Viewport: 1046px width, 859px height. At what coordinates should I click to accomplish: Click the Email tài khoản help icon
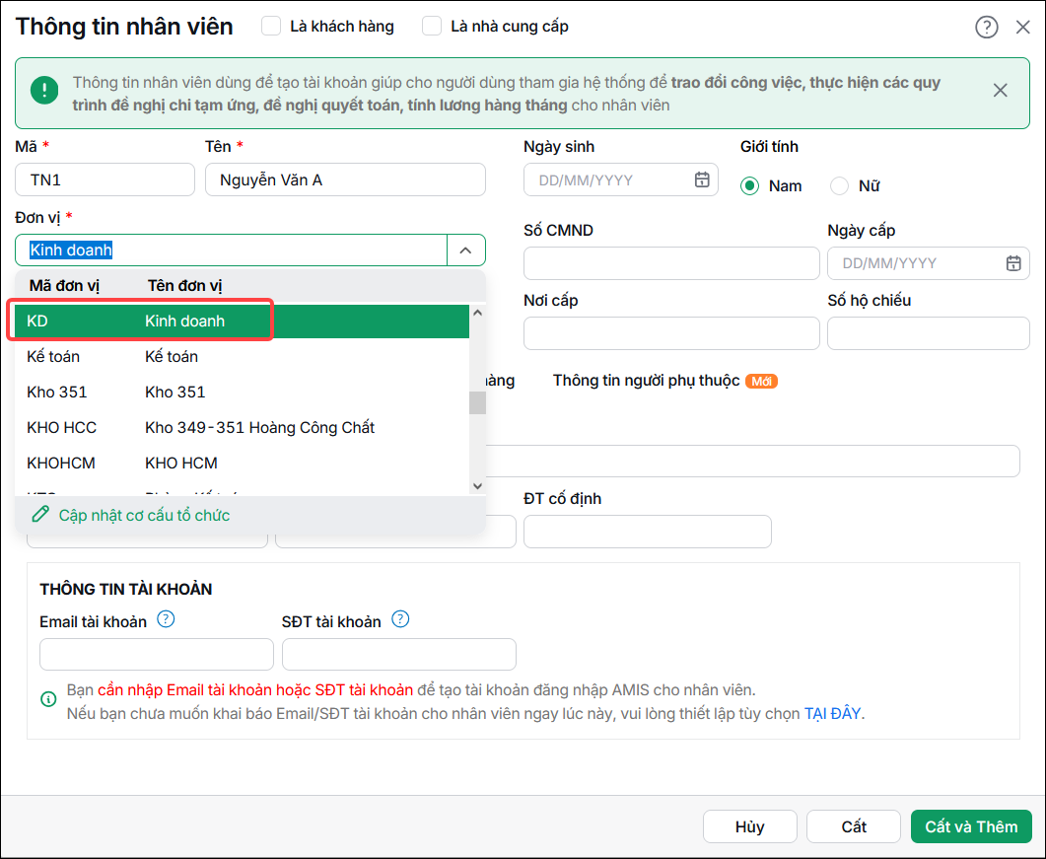coord(166,619)
